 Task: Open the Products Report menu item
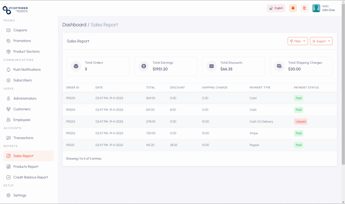(x=26, y=167)
